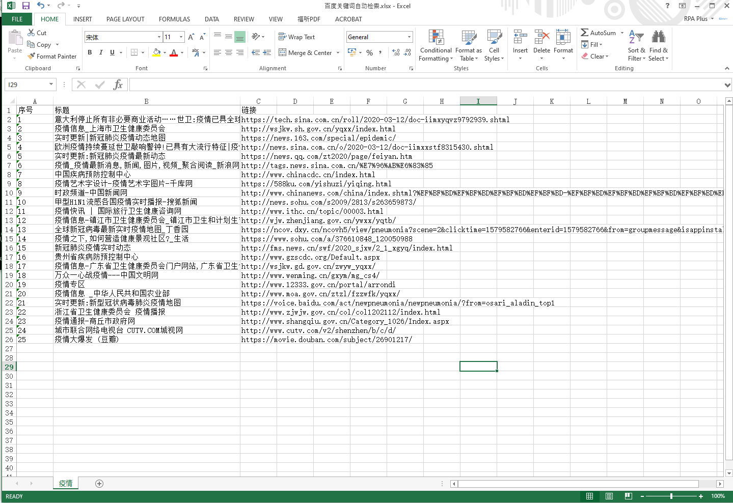Add a new sheet with plus button
733x503 pixels.
pyautogui.click(x=99, y=483)
